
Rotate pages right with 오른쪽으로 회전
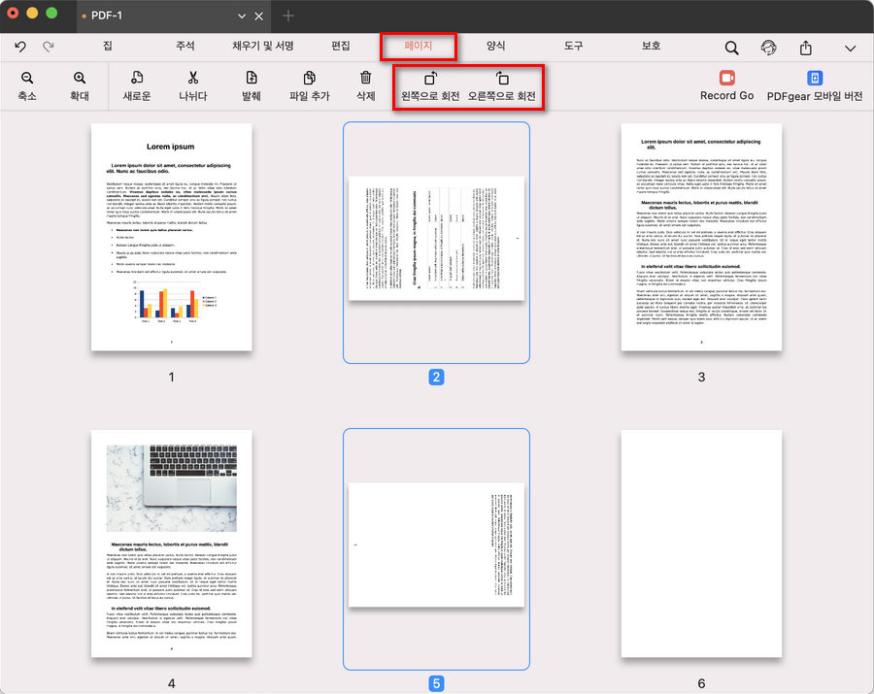[501, 79]
